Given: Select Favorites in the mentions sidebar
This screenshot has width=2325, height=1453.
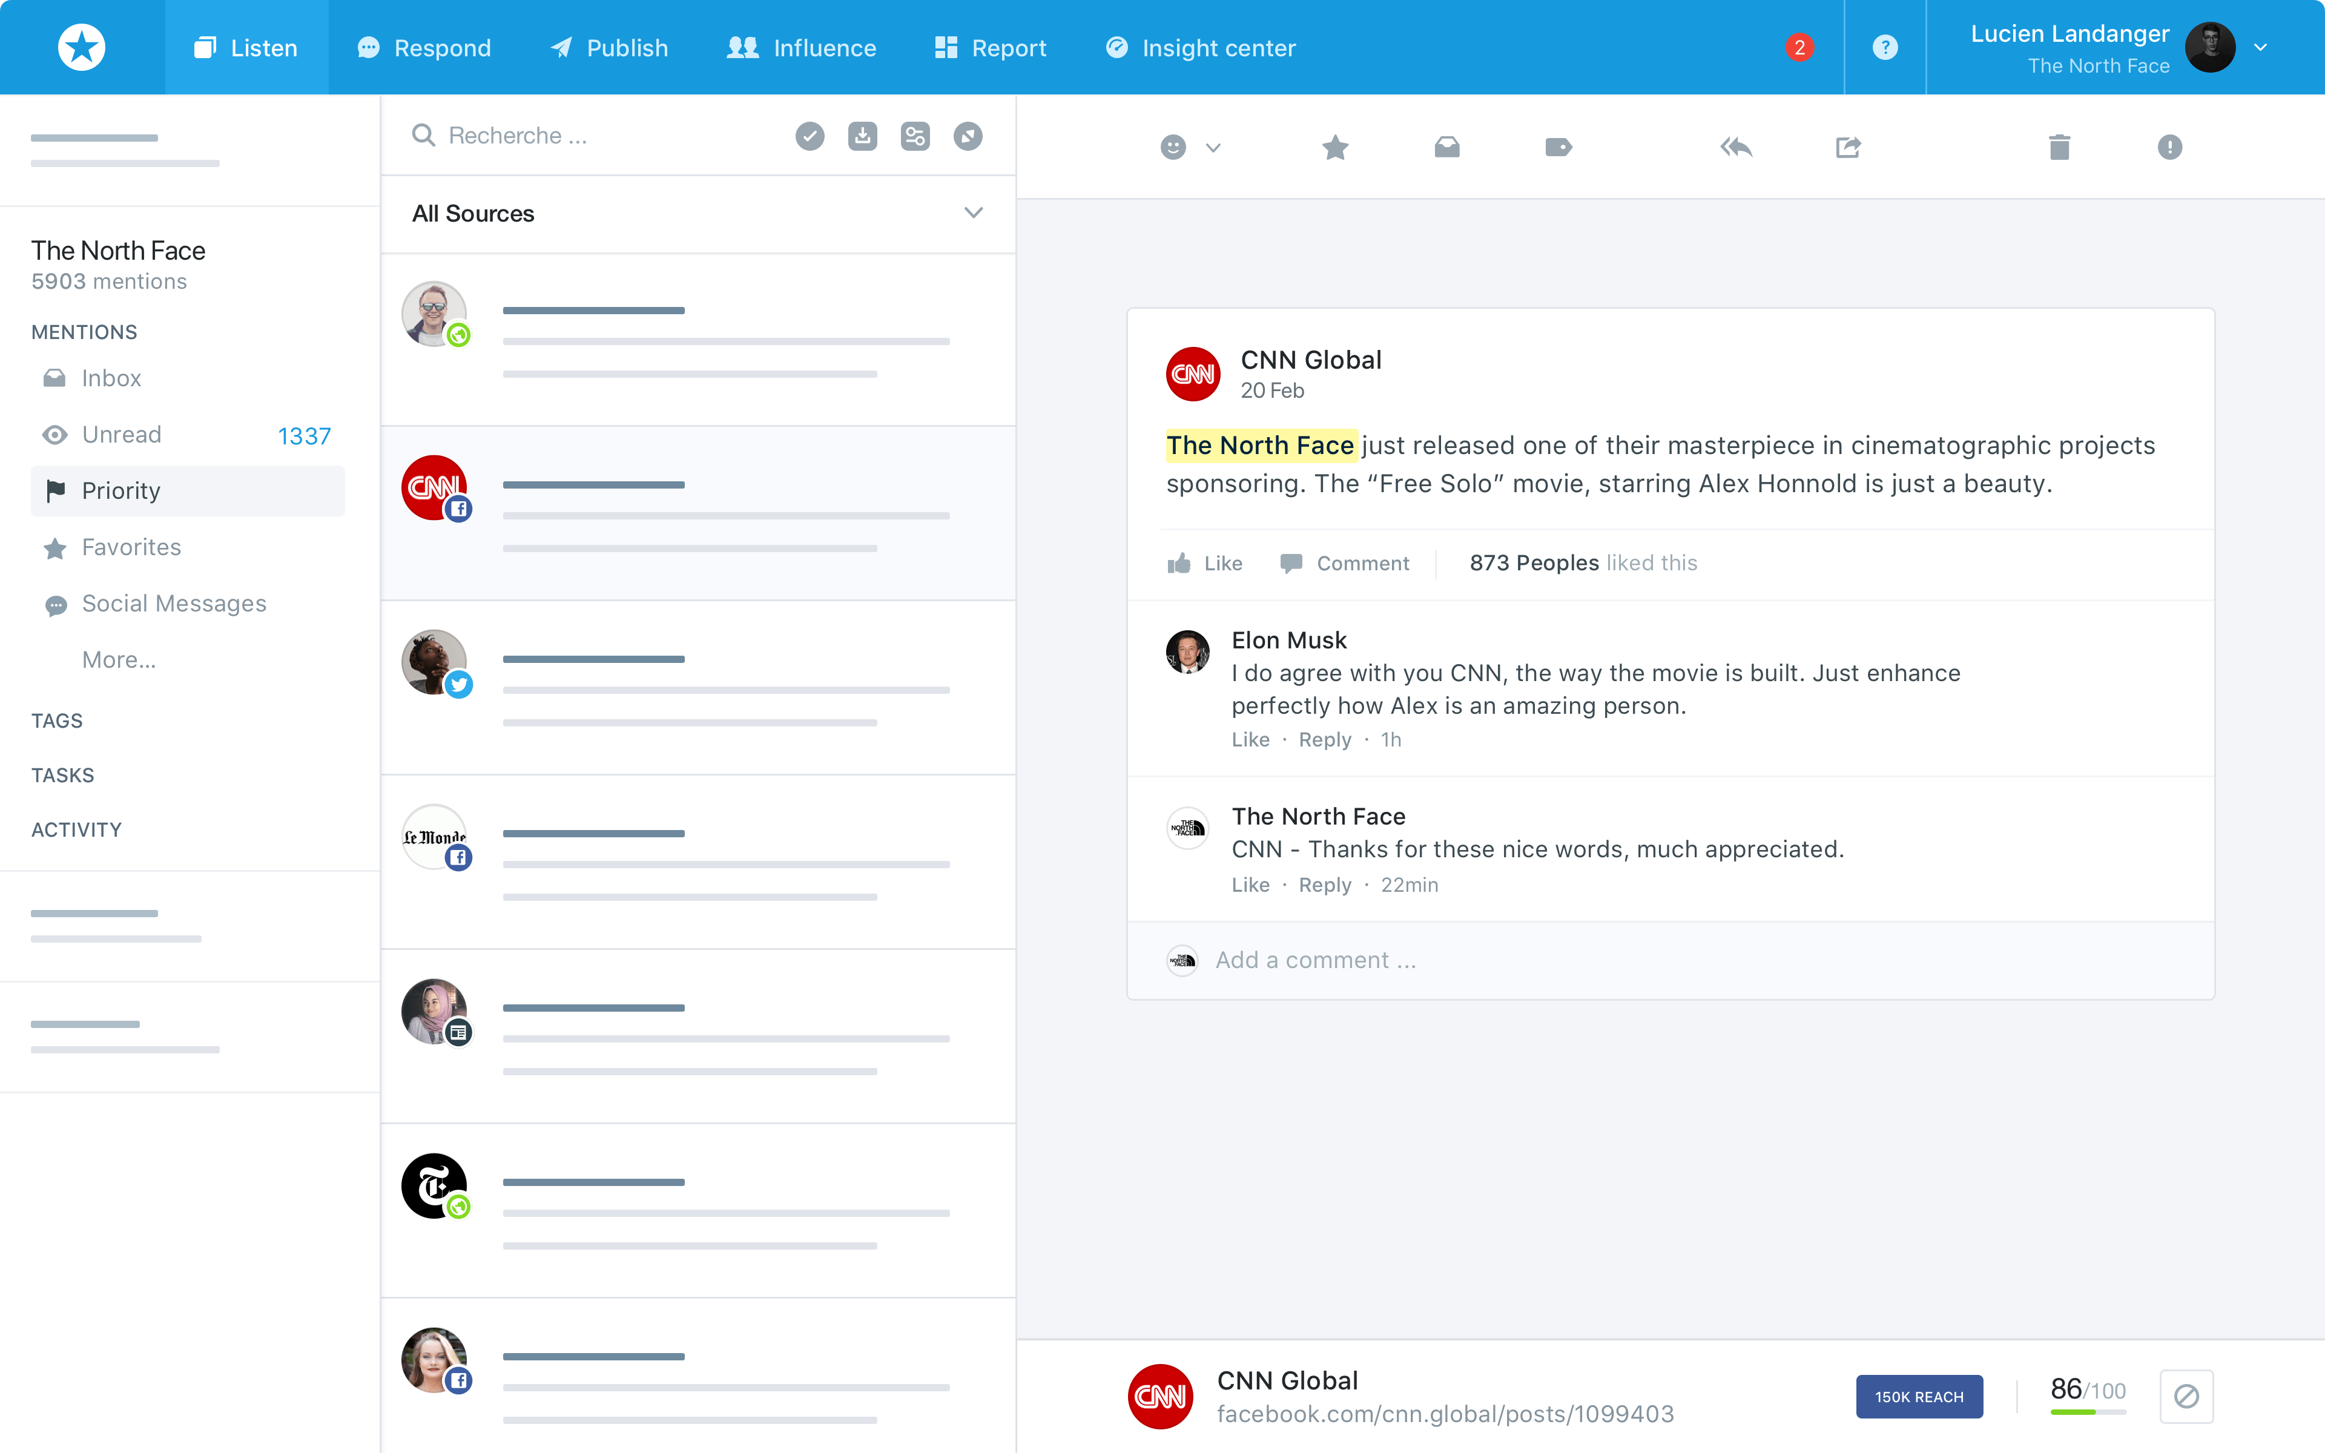Looking at the screenshot, I should [131, 547].
